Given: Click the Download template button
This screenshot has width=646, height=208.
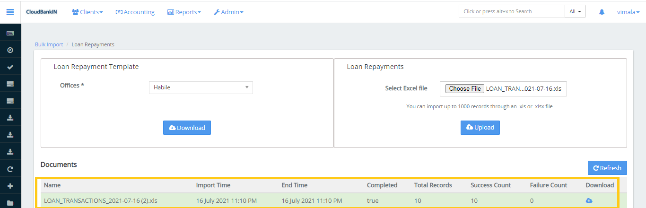Looking at the screenshot, I should pos(187,128).
